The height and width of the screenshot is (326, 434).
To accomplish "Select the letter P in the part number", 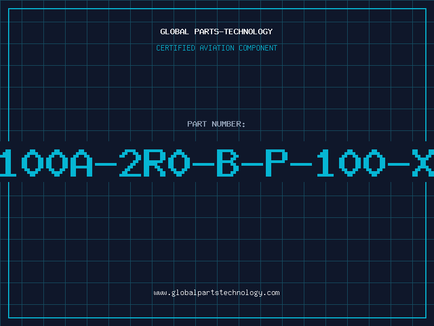I will coord(277,163).
